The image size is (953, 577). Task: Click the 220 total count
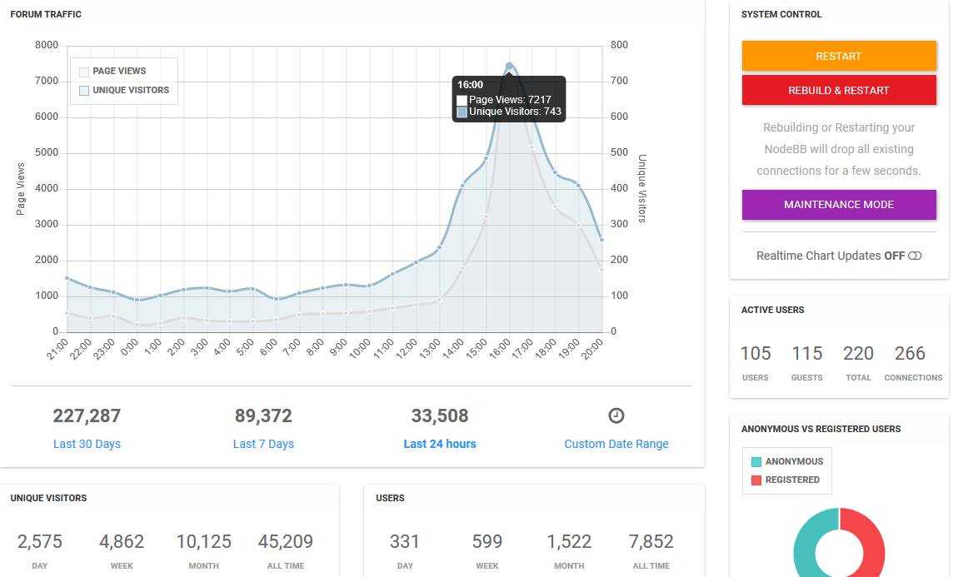pyautogui.click(x=858, y=354)
